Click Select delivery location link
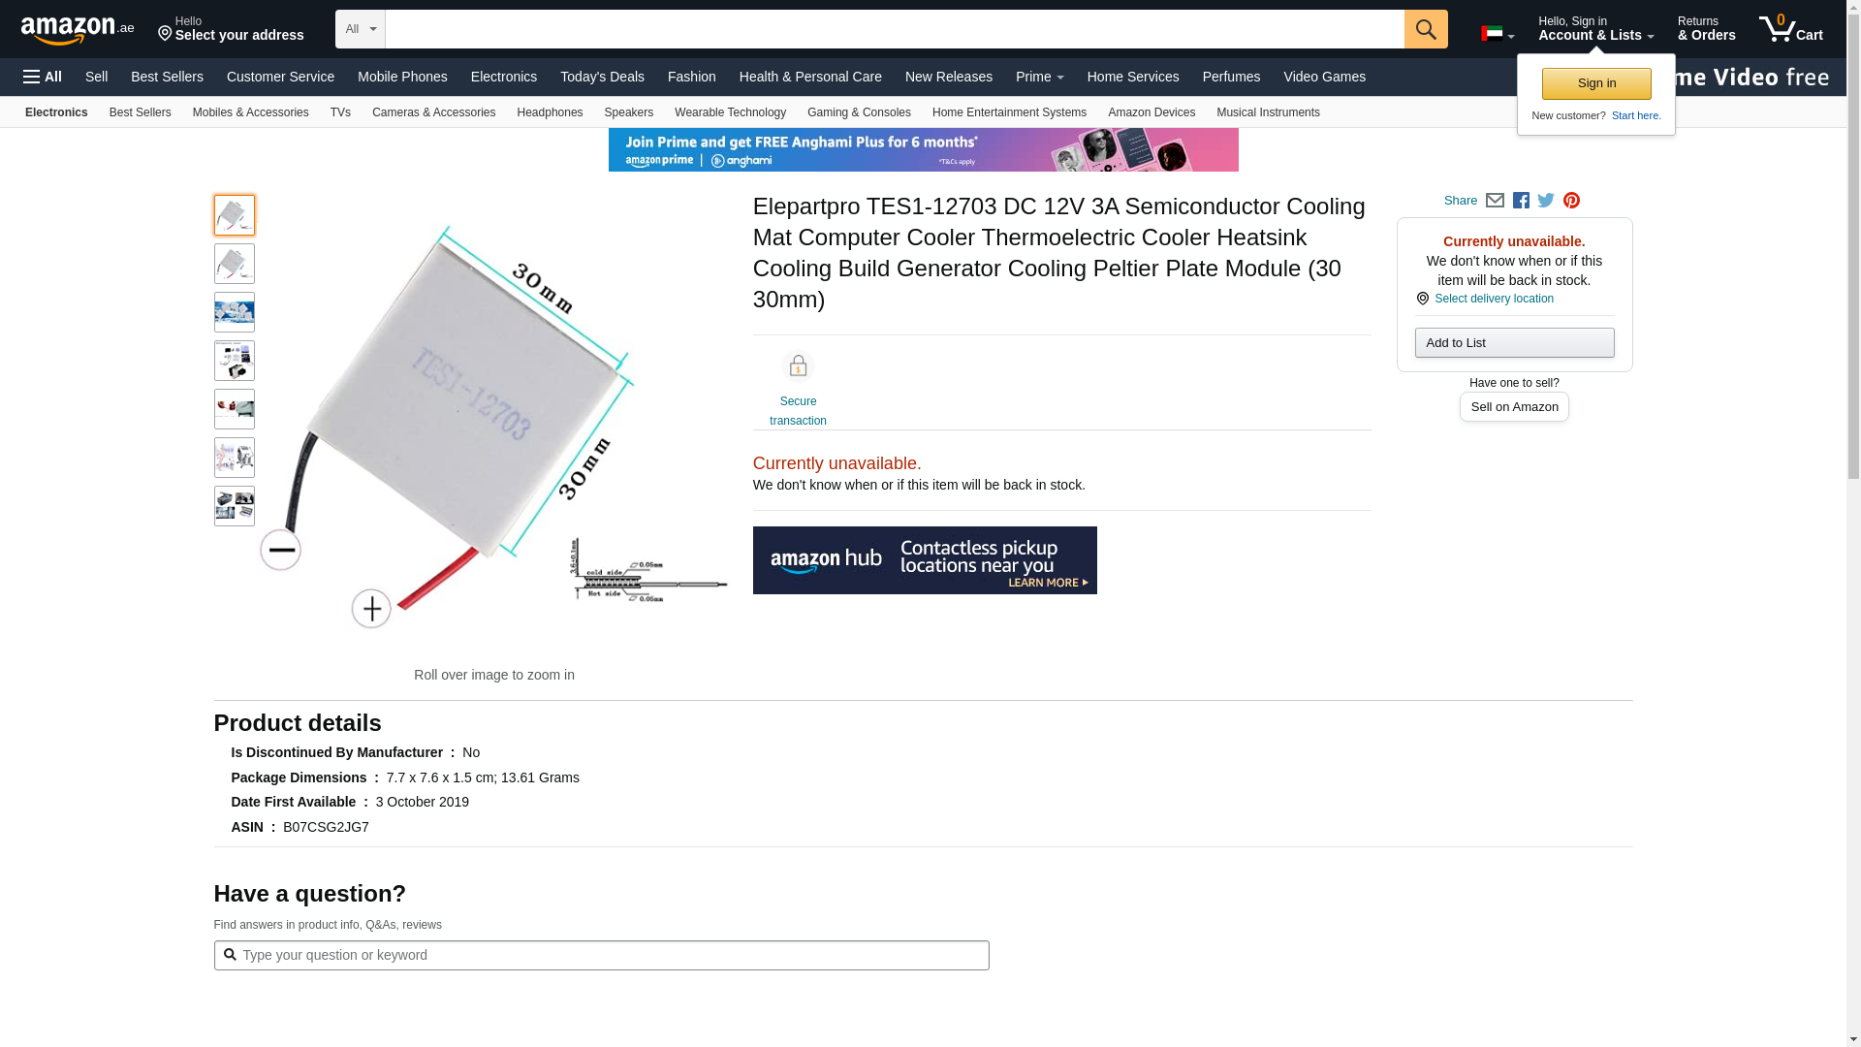Image resolution: width=1861 pixels, height=1047 pixels. click(x=1493, y=299)
